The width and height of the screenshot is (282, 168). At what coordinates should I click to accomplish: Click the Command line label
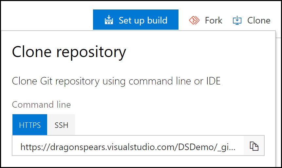(x=41, y=104)
